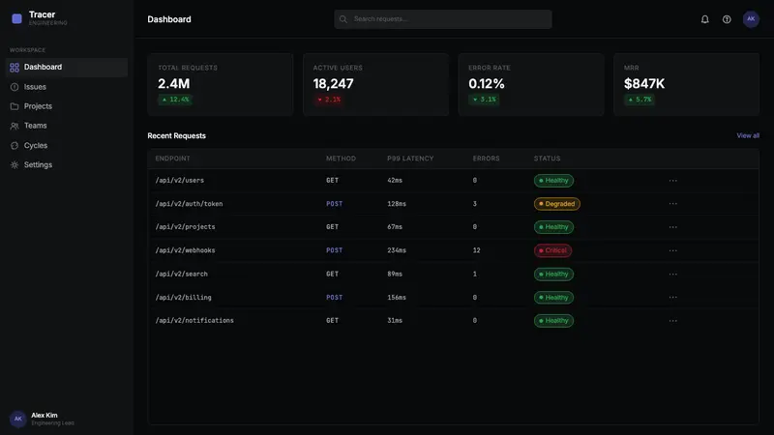The width and height of the screenshot is (774, 435).
Task: Open more options for /api/v2/billing row
Action: point(672,298)
